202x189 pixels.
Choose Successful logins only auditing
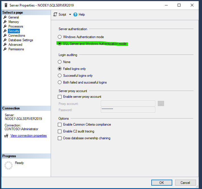[x=75, y=76]
